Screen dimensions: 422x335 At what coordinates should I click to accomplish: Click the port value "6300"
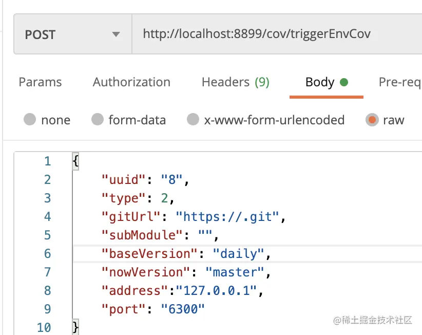[x=183, y=309]
